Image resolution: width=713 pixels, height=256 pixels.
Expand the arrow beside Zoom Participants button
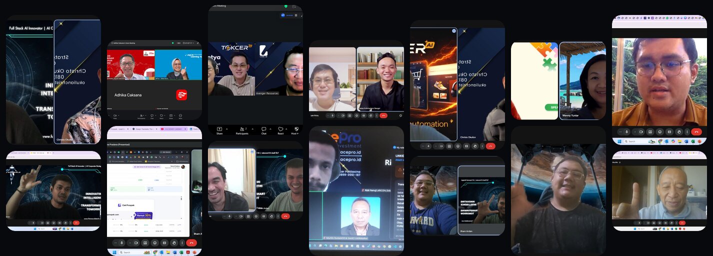click(252, 129)
